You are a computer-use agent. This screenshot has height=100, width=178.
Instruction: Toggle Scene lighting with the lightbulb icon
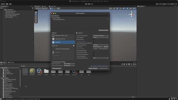(117, 8)
